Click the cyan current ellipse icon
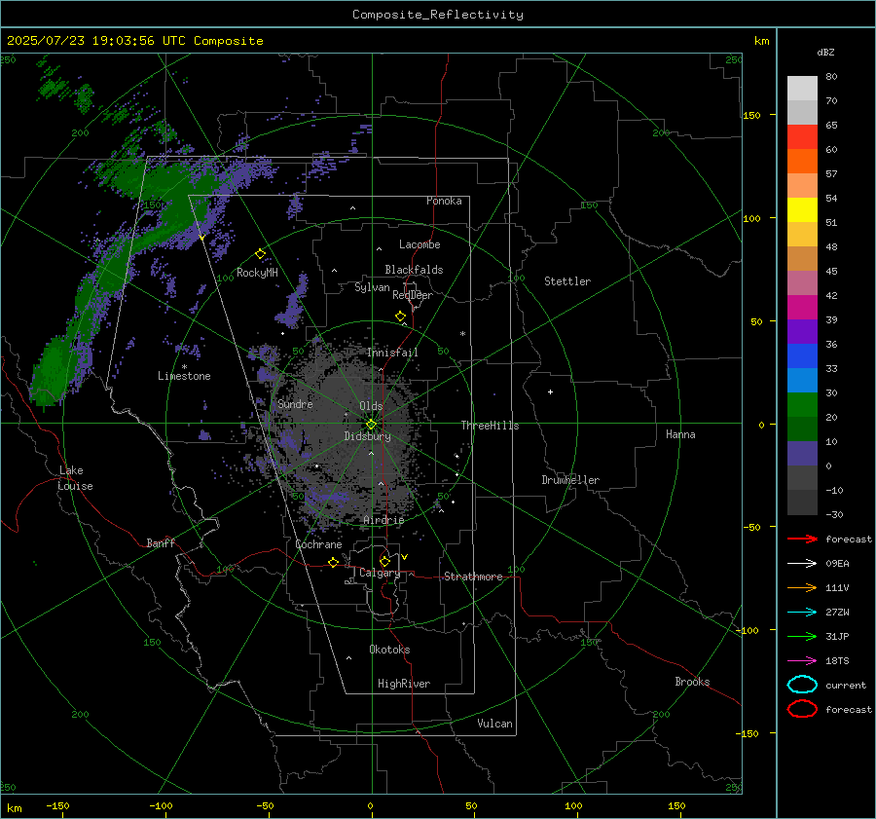The width and height of the screenshot is (876, 819). coord(802,685)
